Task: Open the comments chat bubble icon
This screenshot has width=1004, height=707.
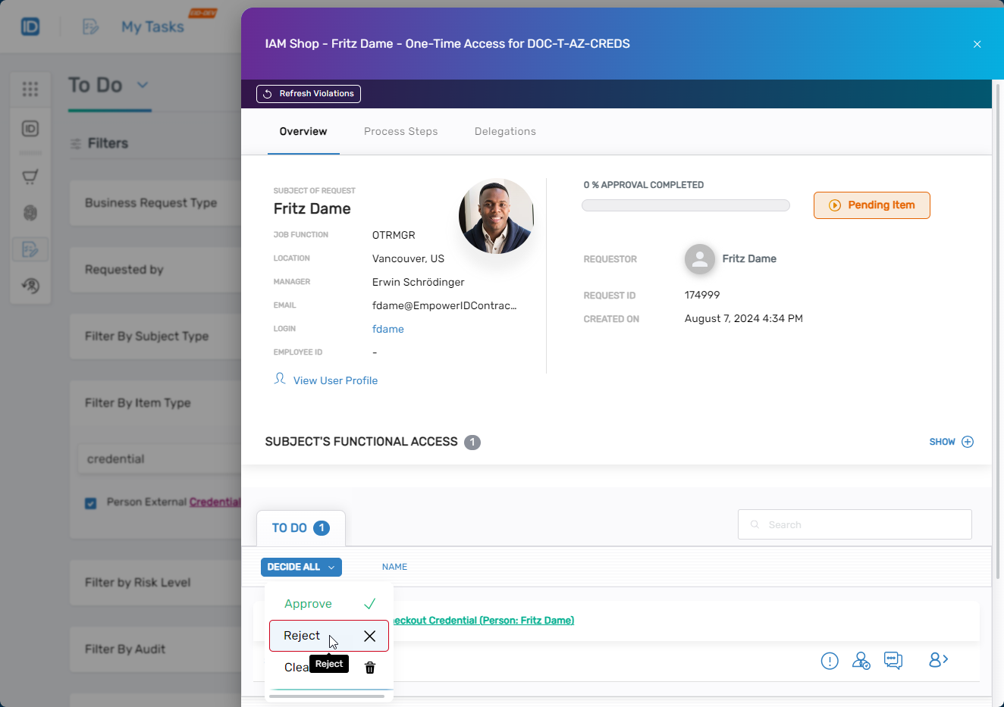Action: pyautogui.click(x=893, y=661)
